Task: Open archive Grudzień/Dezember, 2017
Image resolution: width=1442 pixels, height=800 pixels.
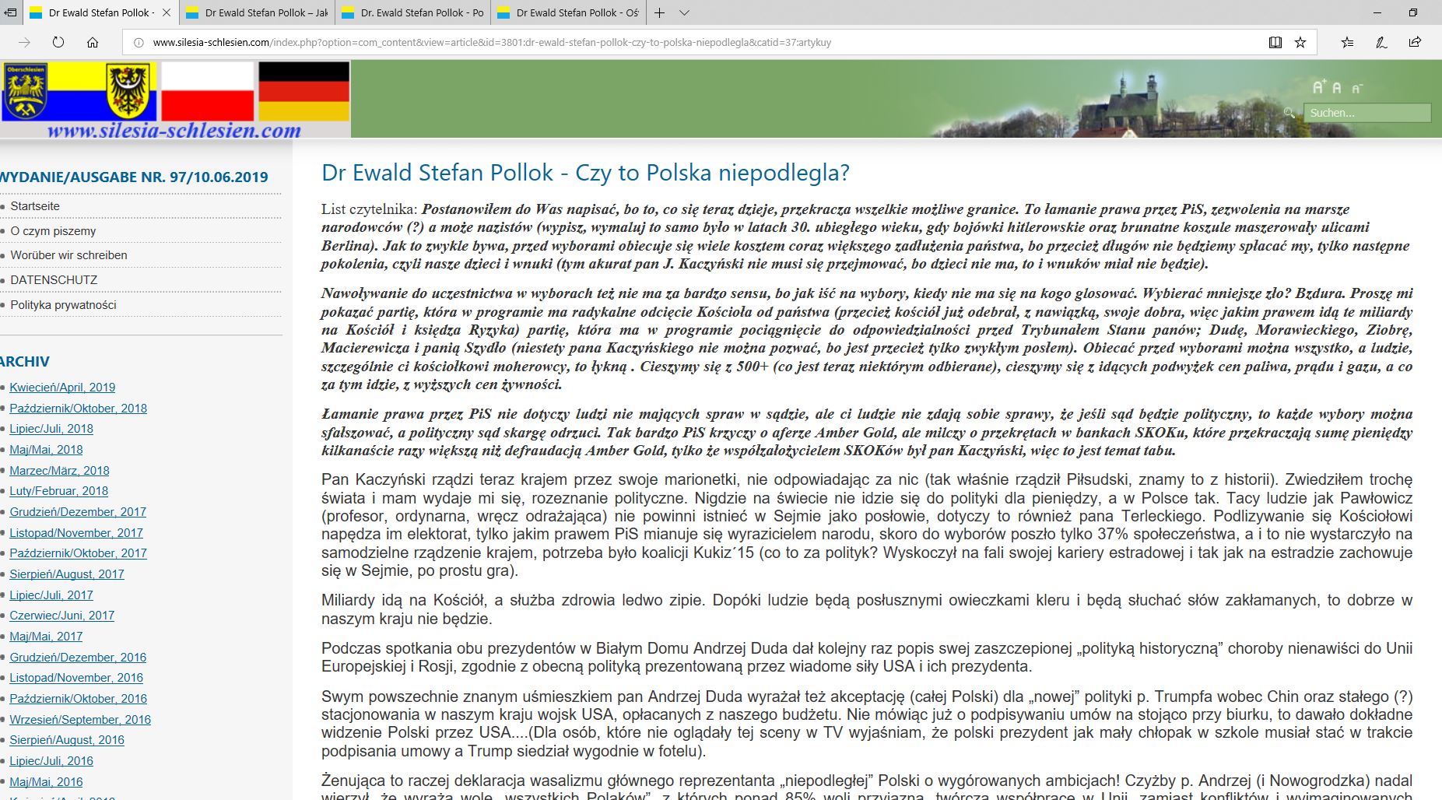Action: coord(78,512)
